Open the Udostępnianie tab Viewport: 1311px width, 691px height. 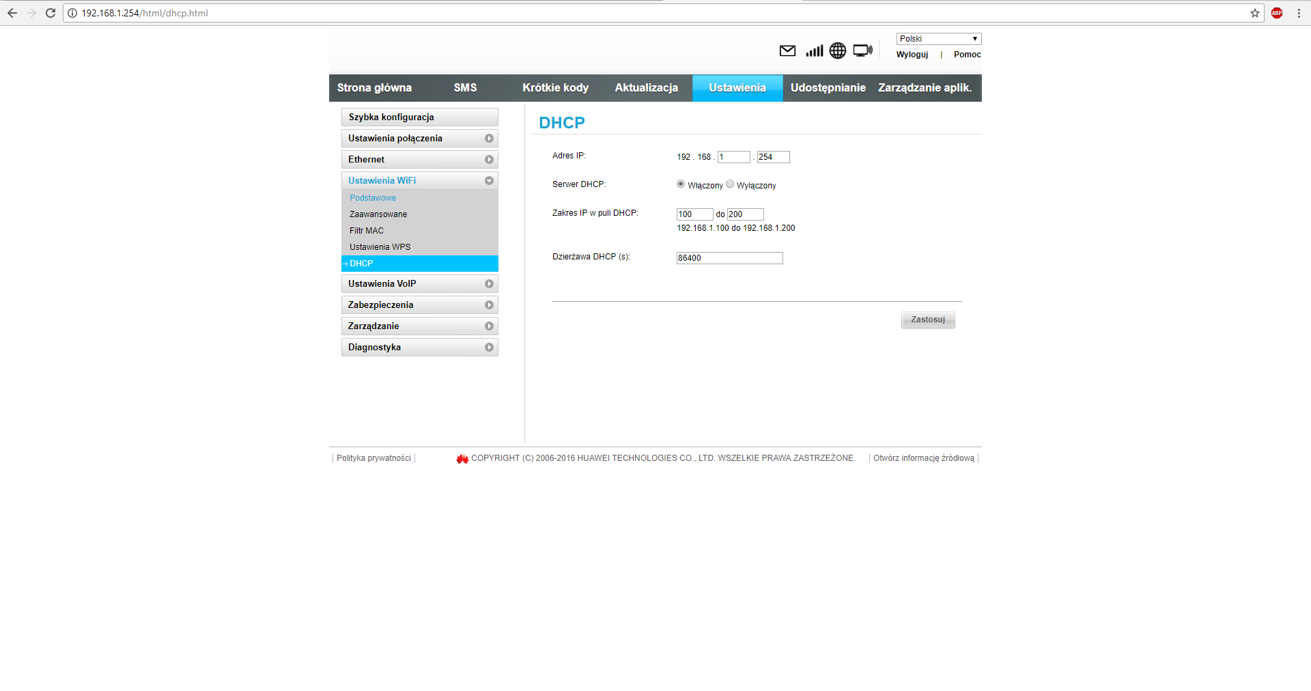click(828, 88)
